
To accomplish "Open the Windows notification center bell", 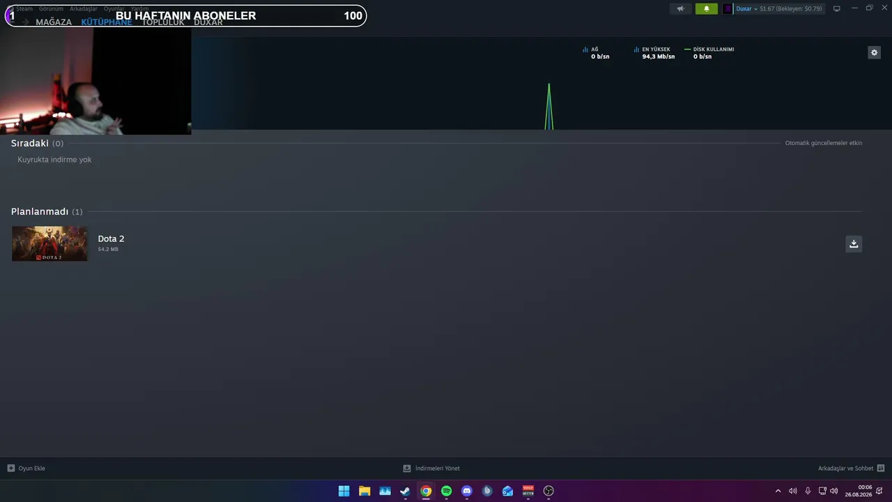I will (x=879, y=491).
